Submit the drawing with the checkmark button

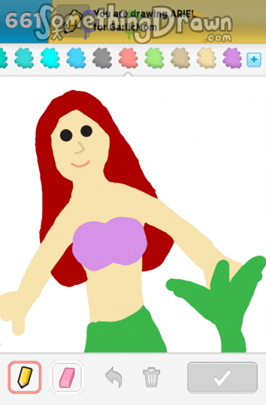pos(223,377)
